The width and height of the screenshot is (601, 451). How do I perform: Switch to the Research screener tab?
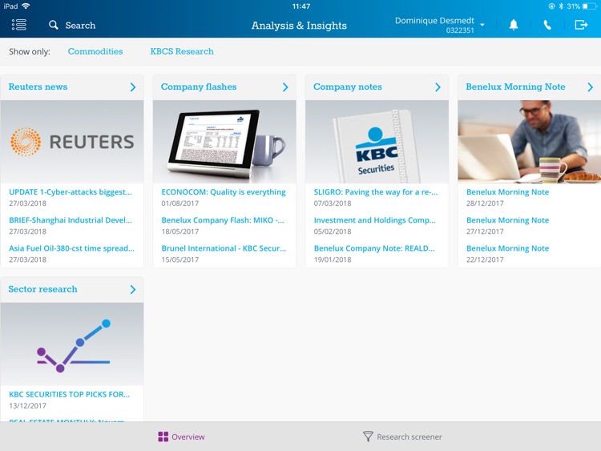(402, 437)
